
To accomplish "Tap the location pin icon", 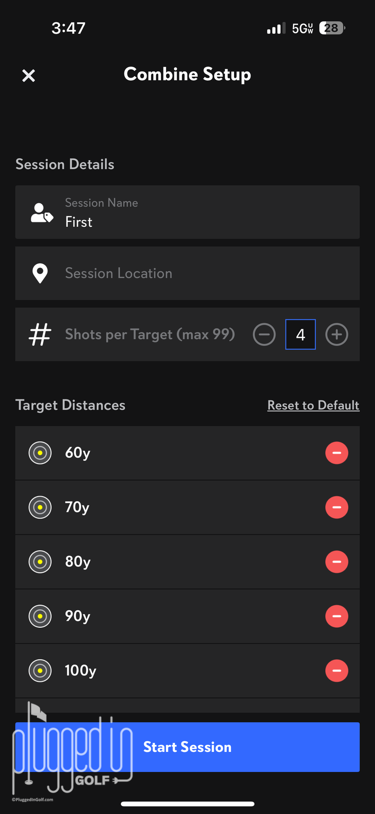I will click(40, 273).
